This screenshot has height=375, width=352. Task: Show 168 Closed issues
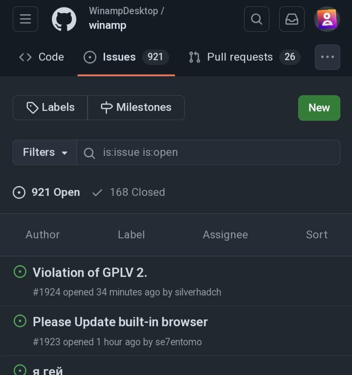(129, 192)
